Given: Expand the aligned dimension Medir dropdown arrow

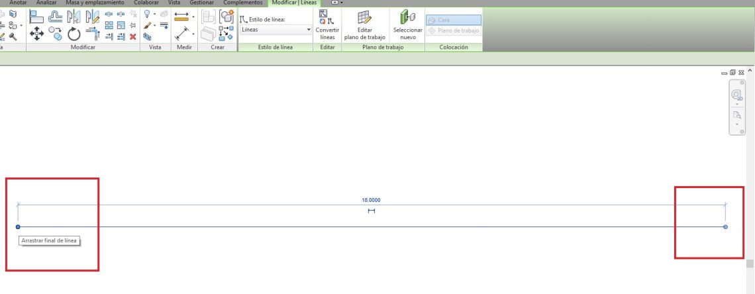Looking at the screenshot, I should [193, 18].
